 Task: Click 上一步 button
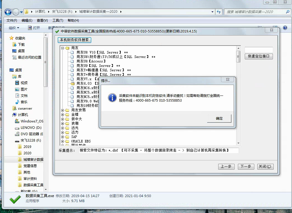pos(226,166)
